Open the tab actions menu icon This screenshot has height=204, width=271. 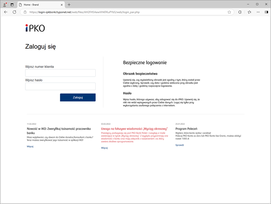tap(12, 5)
